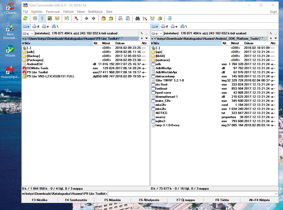283x210 pixels.
Task: Go forward with the right arrow
Action: (93, 18)
